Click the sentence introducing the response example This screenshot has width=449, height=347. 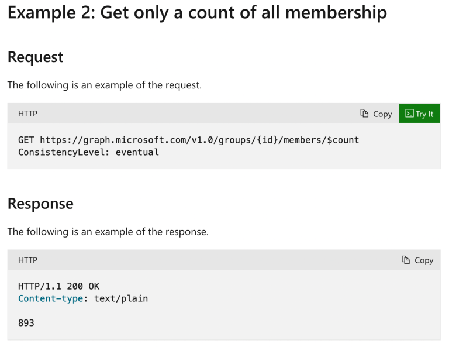[x=108, y=232]
